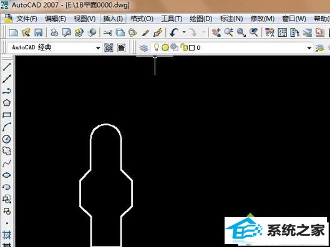Image resolution: width=330 pixels, height=247 pixels.
Task: Undo the last action
Action: [x=174, y=32]
